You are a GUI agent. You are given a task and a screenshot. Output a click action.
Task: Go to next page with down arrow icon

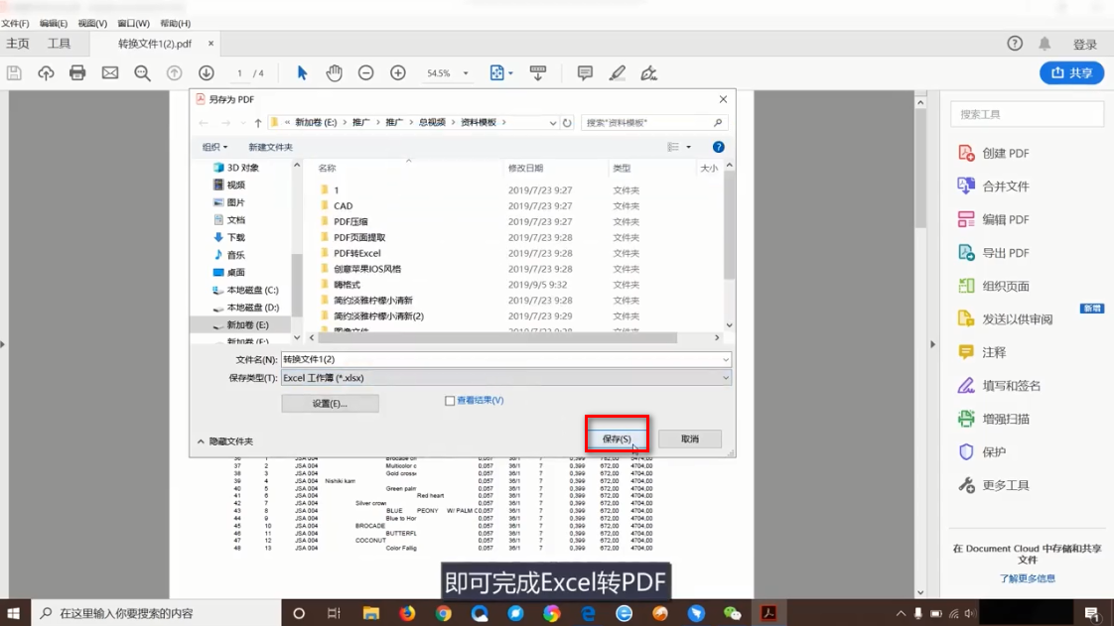tap(207, 73)
